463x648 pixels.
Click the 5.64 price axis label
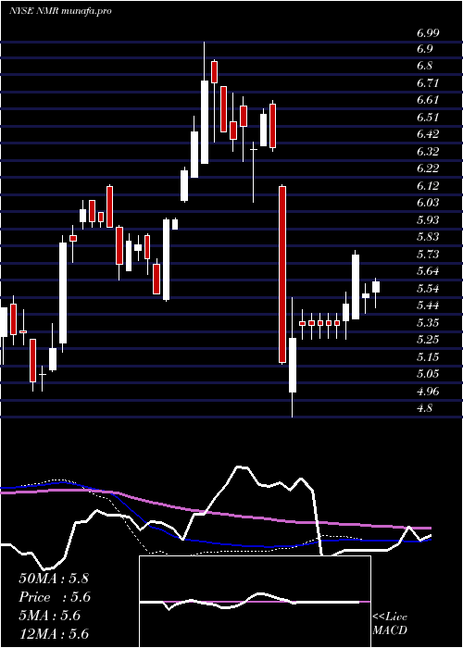(x=428, y=271)
